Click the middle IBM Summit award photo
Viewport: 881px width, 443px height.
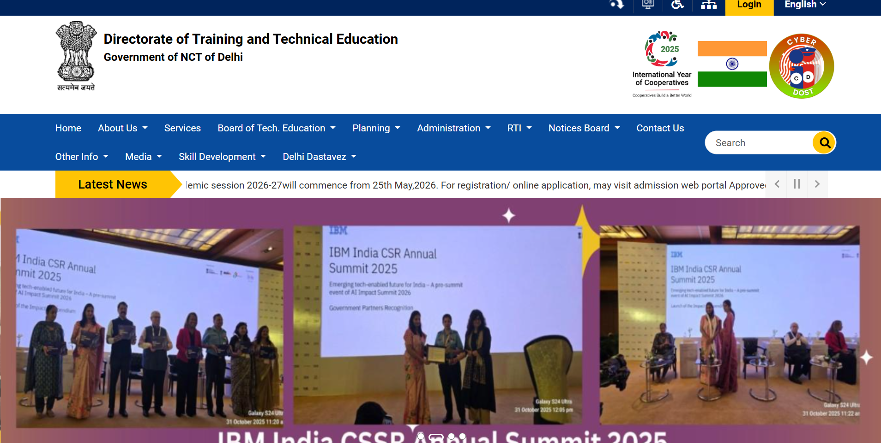tap(438, 325)
